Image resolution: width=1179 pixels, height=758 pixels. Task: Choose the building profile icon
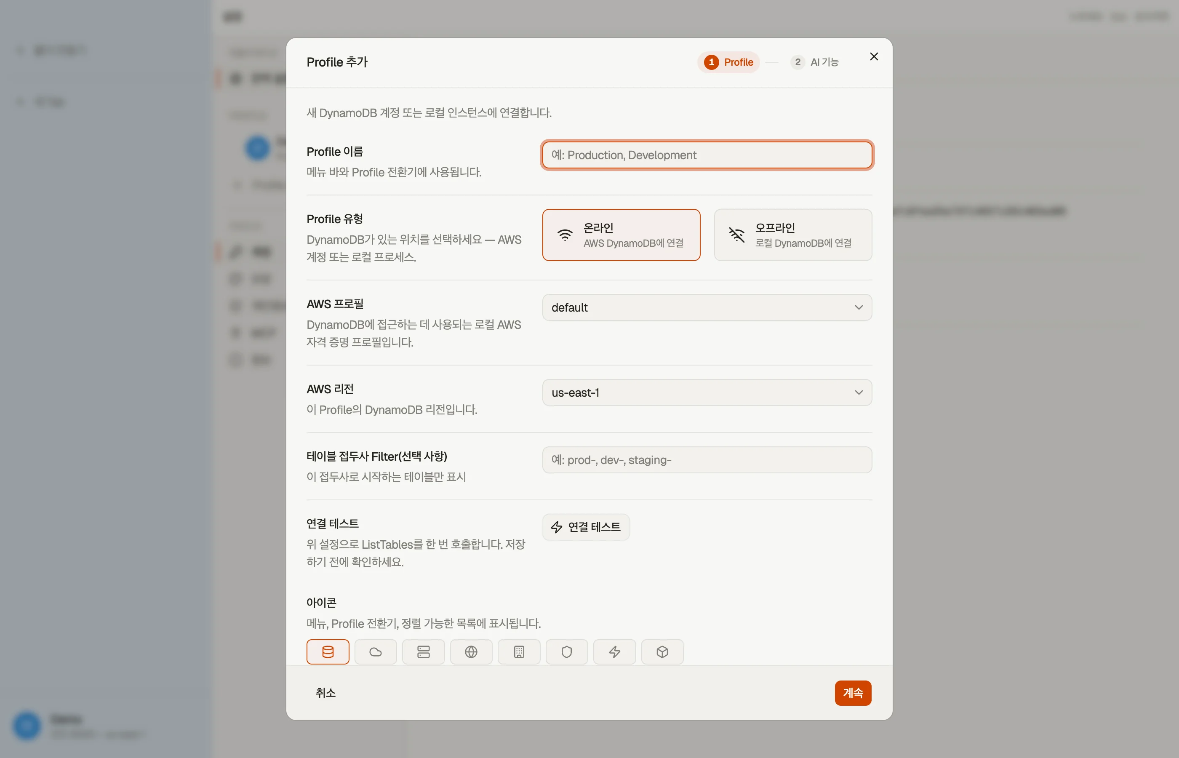click(x=519, y=652)
